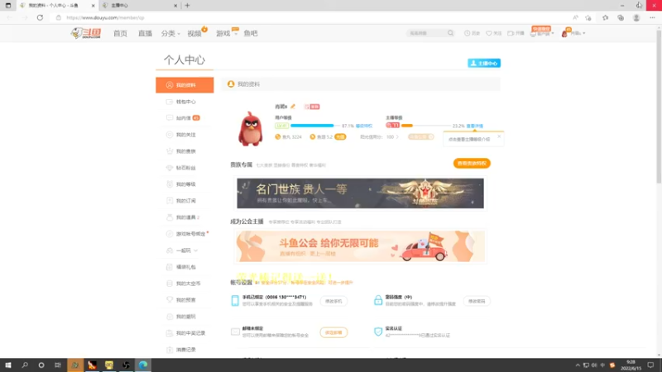Close the streamer level tooltip popup
Screen dimensions: 662x372
click(499, 136)
